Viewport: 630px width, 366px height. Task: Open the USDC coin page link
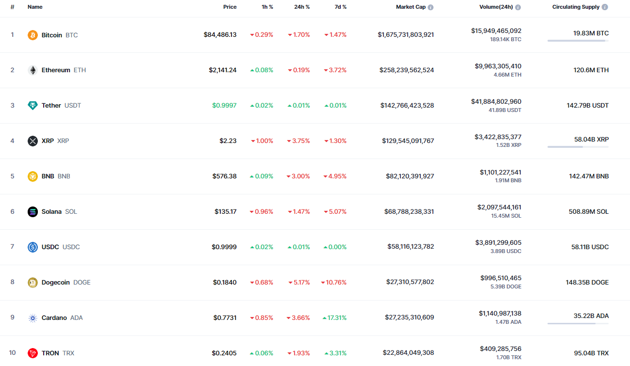coord(50,247)
